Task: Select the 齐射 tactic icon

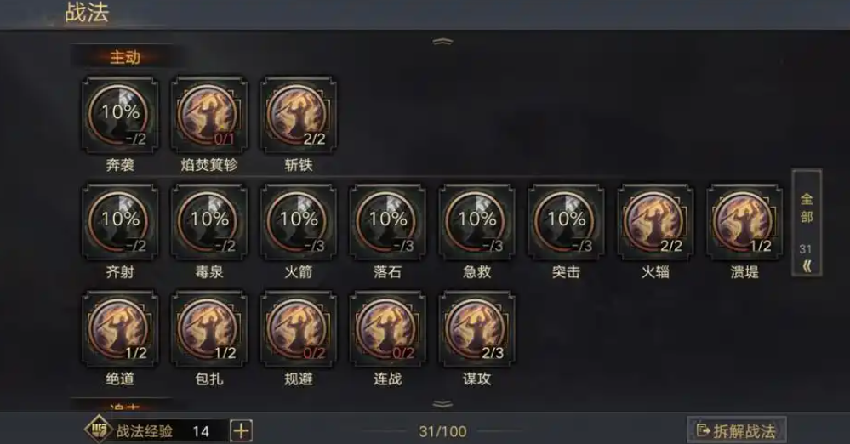Action: coord(120,222)
